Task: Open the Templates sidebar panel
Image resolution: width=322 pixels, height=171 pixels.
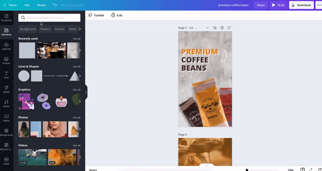Action: 6,17
